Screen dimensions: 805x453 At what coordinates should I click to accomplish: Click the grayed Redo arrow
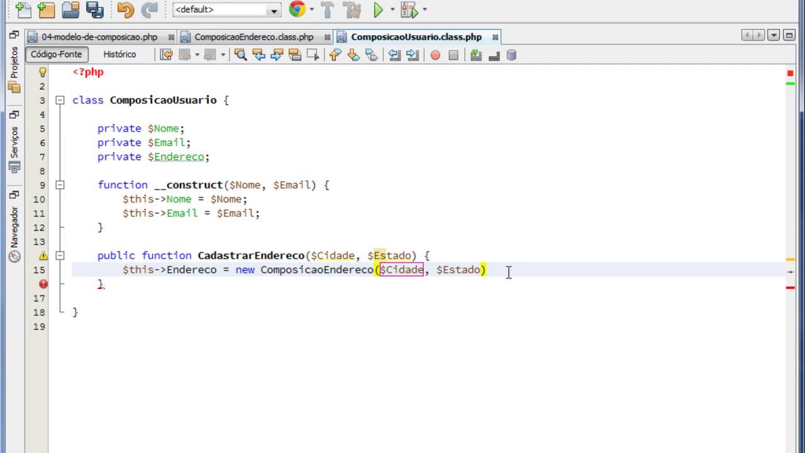[149, 9]
